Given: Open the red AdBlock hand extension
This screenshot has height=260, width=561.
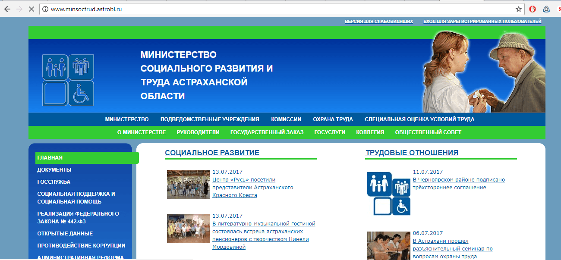Looking at the screenshot, I should [x=533, y=9].
